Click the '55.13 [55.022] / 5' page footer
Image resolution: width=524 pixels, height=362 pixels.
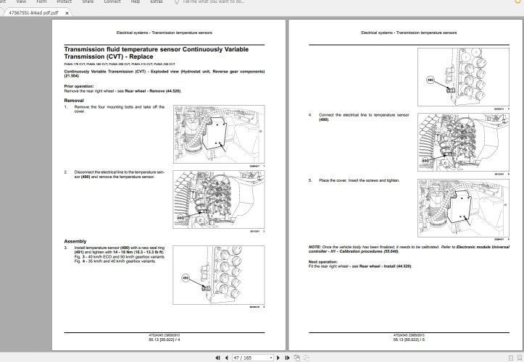pyautogui.click(x=409, y=340)
